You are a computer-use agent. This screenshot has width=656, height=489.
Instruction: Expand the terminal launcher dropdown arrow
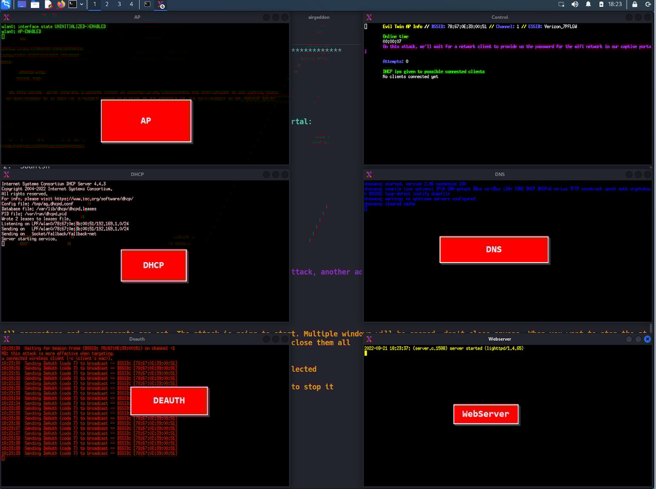coord(81,5)
